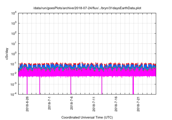This screenshot has width=172, height=120.
Task: Select the cSv/day y-axis label
Action: (7, 54)
